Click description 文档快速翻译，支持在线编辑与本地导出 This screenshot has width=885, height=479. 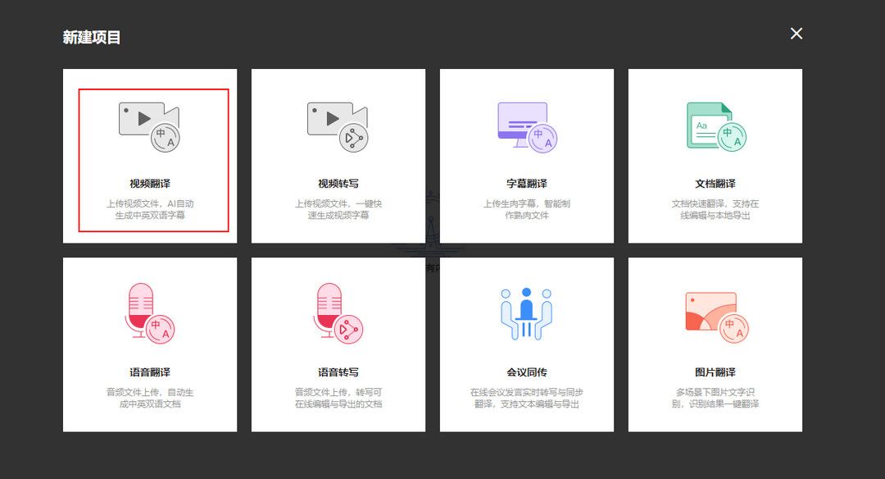click(x=715, y=210)
